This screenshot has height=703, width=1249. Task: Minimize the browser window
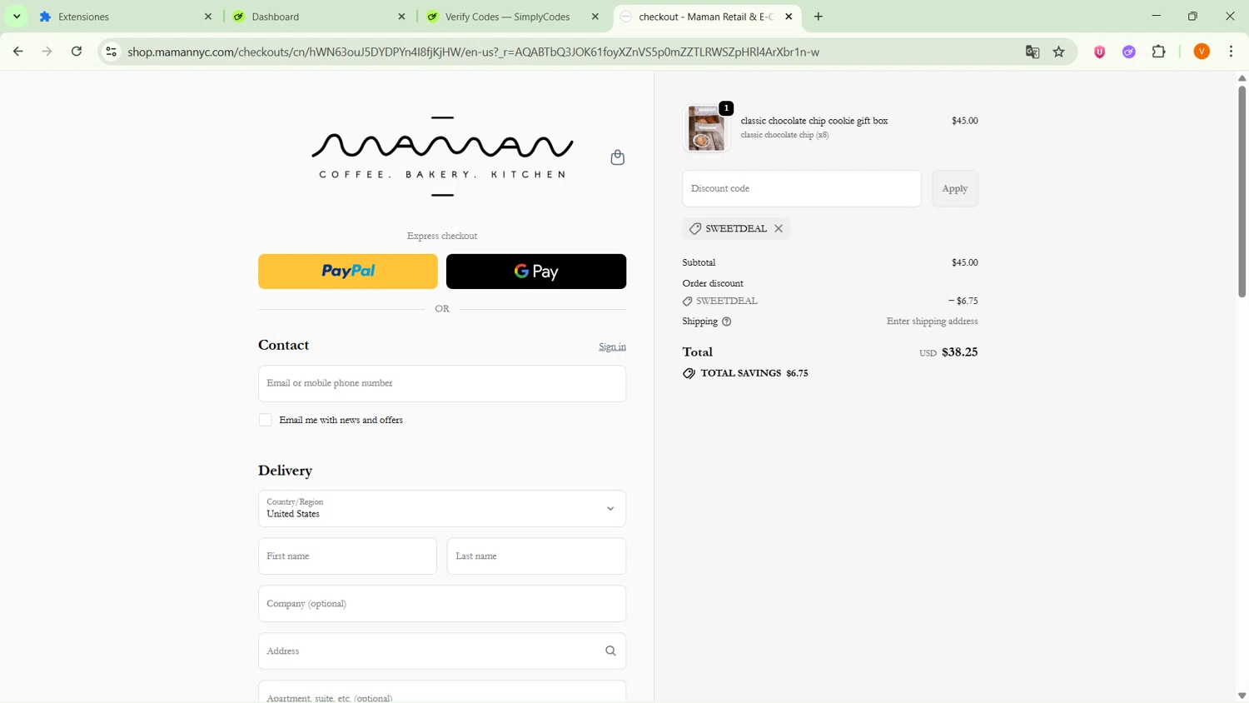pos(1156,16)
